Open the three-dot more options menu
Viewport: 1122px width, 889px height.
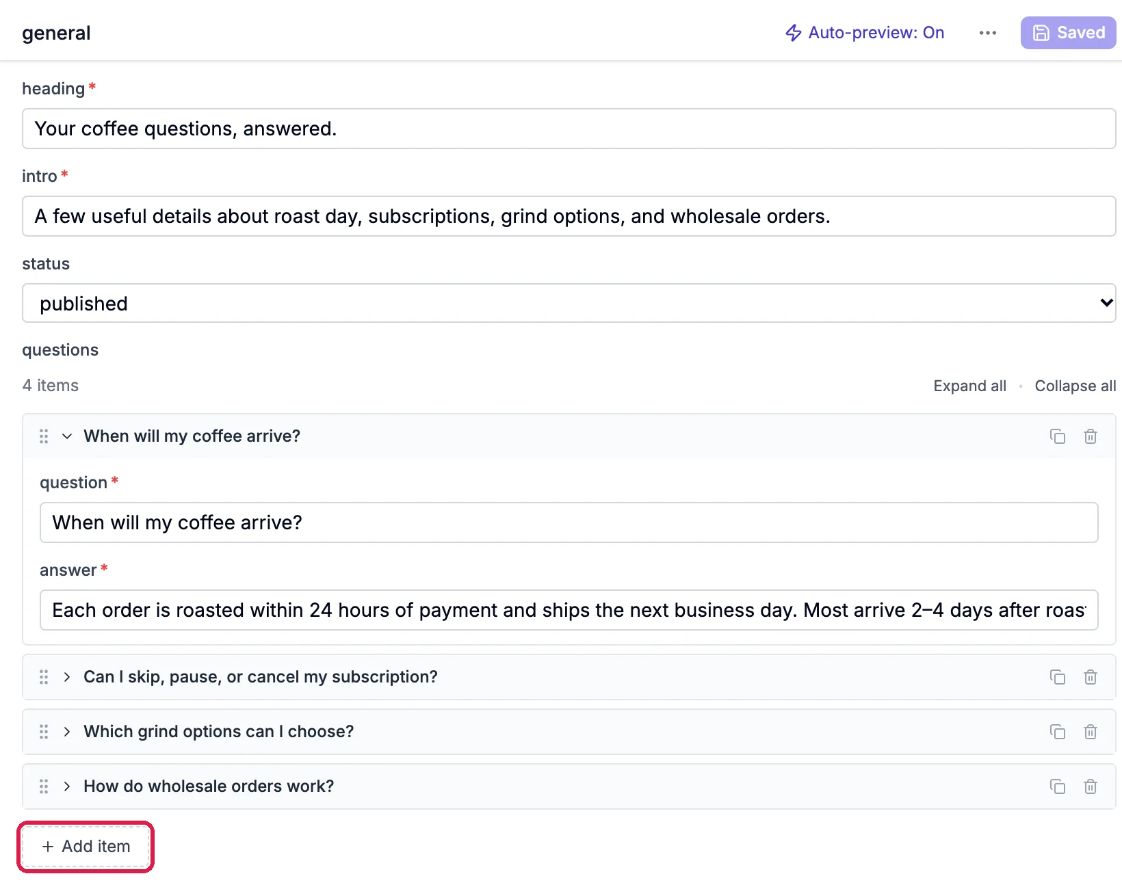pyautogui.click(x=988, y=33)
